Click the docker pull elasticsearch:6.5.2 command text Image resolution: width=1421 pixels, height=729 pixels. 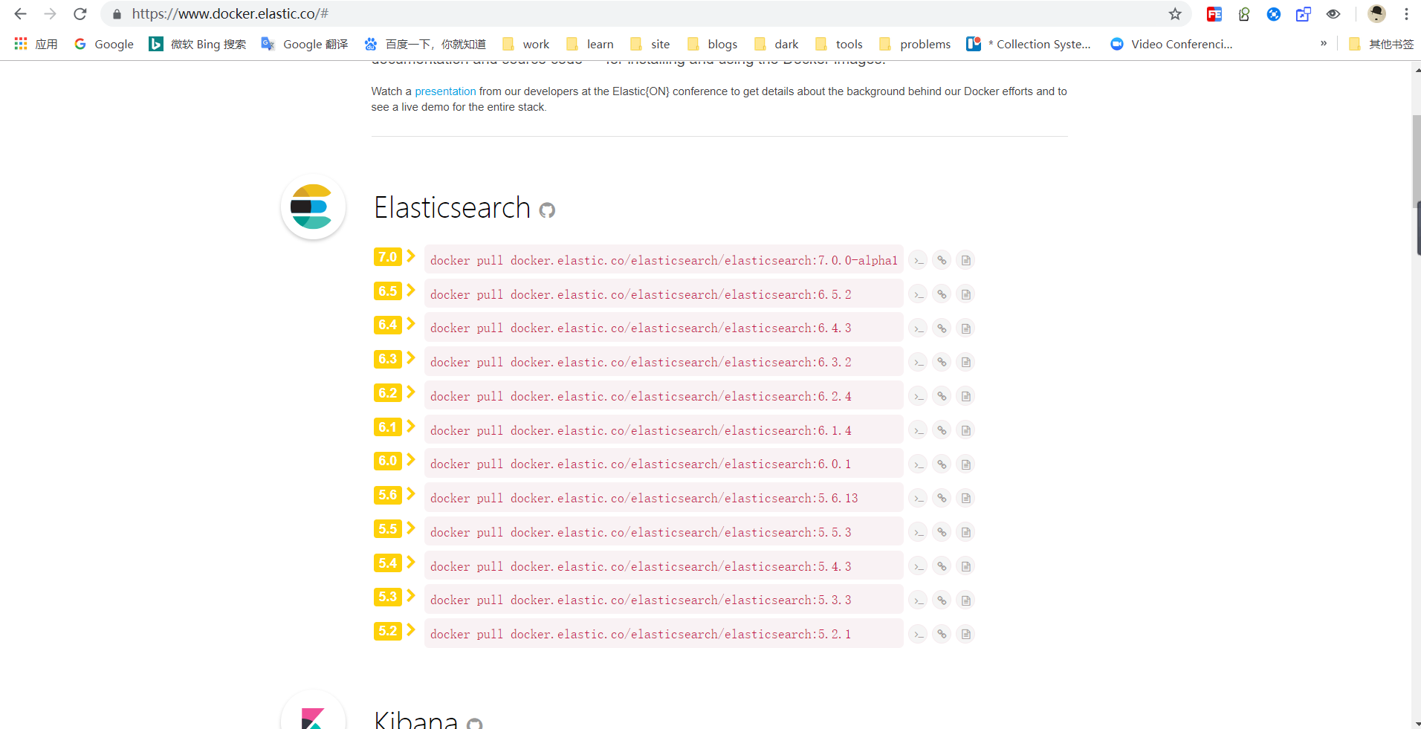[x=641, y=294]
